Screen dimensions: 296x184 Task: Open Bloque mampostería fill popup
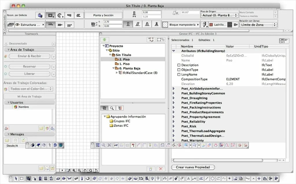click(181, 25)
